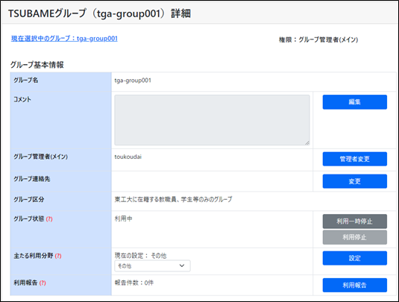Click the chevron arrow of the その他 combo box

pos(182,266)
